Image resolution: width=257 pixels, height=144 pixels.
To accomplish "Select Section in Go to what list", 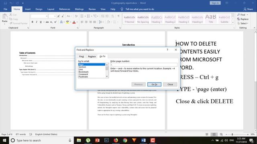I will click(x=92, y=67).
